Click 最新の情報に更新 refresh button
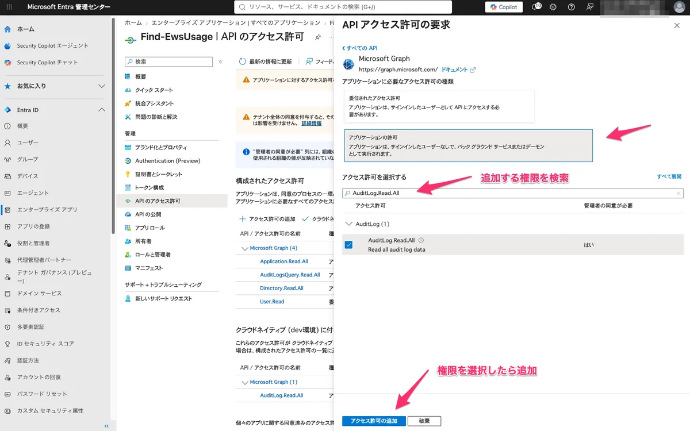Screen dimensions: 690x431 [x=266, y=61]
